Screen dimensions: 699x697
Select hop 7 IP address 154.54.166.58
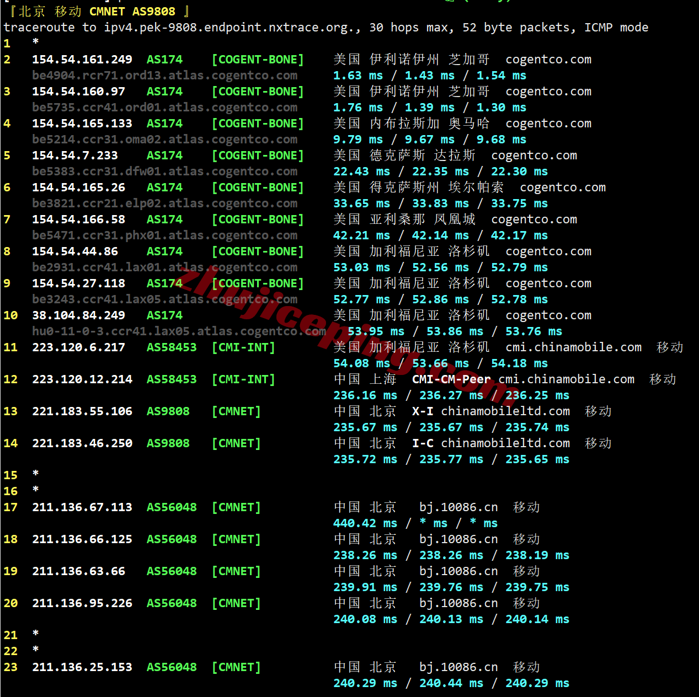[79, 219]
